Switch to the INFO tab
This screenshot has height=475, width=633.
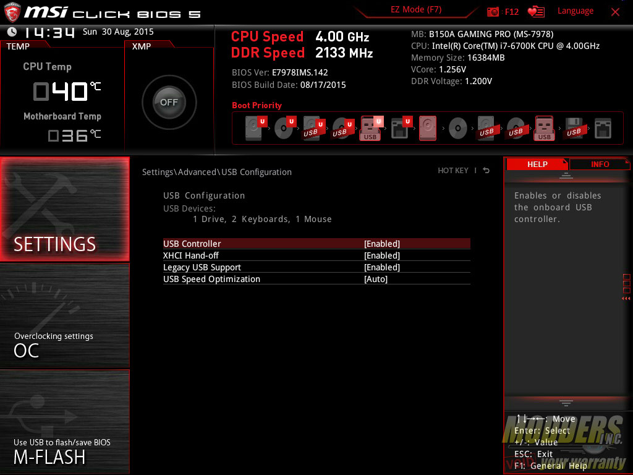(600, 164)
